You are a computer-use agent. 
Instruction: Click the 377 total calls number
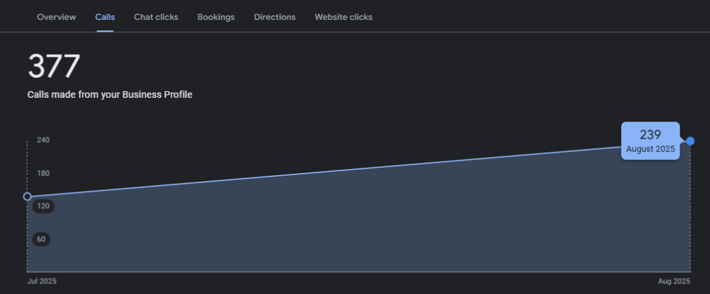(x=54, y=67)
